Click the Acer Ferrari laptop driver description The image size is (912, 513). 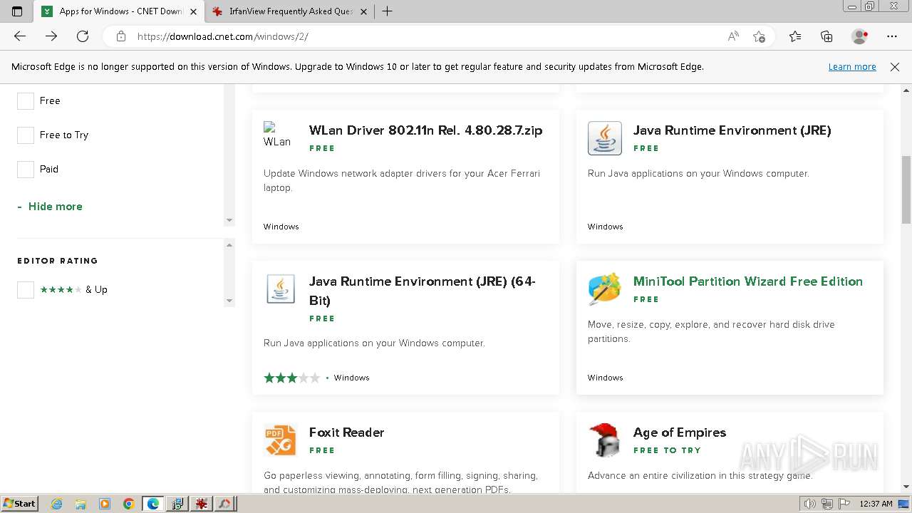(x=402, y=181)
